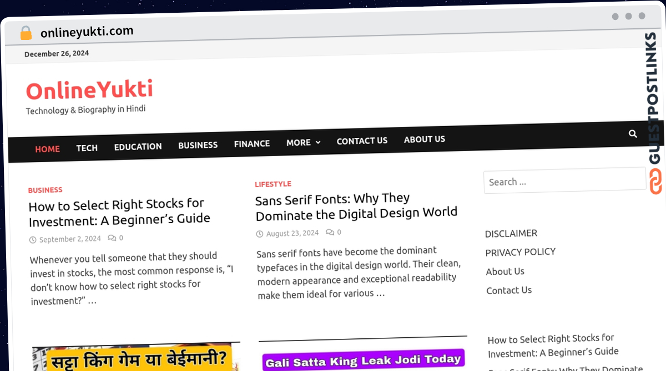Open the FINANCE menu item
Image resolution: width=666 pixels, height=371 pixels.
[x=252, y=143]
